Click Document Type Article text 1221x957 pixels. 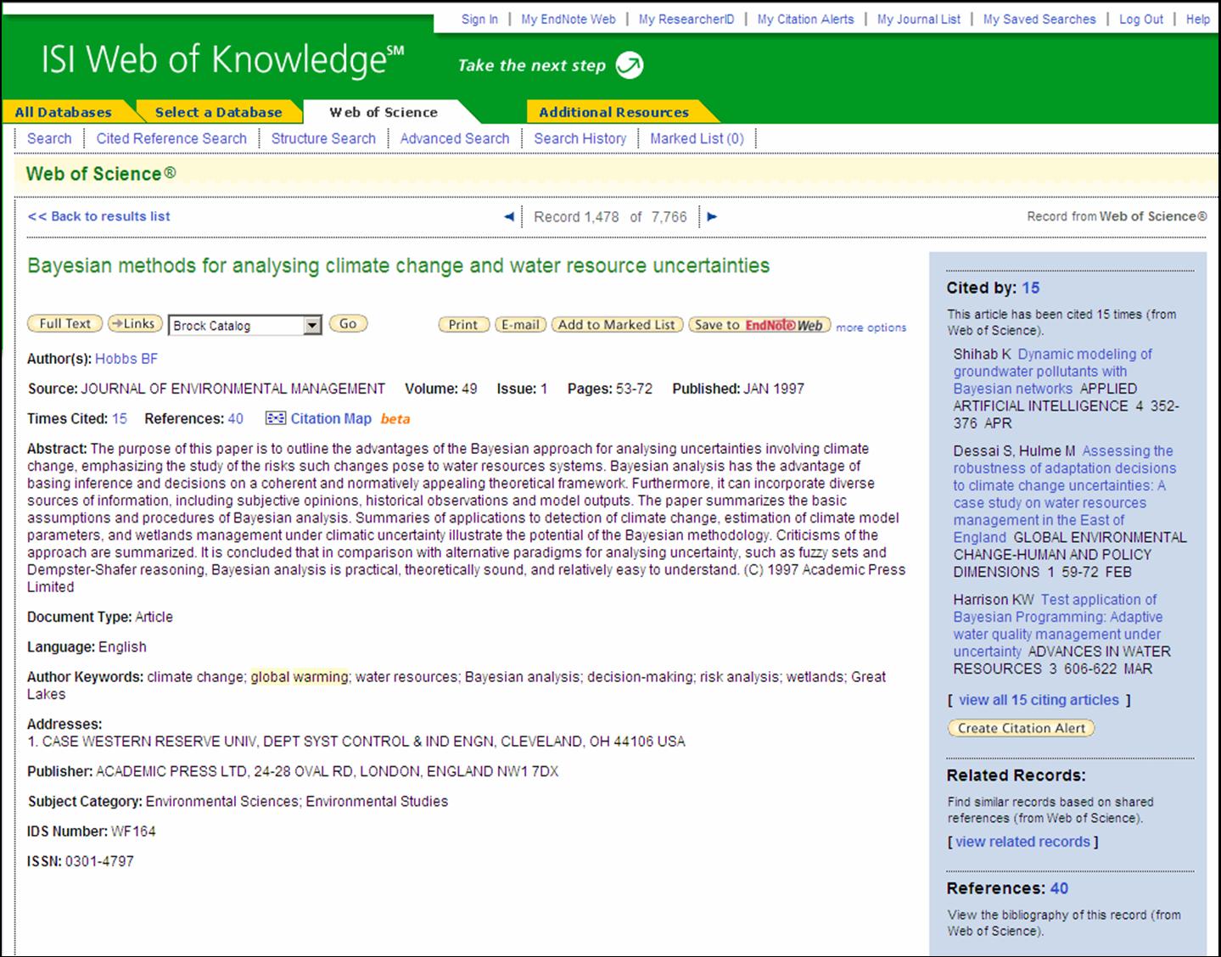[100, 617]
